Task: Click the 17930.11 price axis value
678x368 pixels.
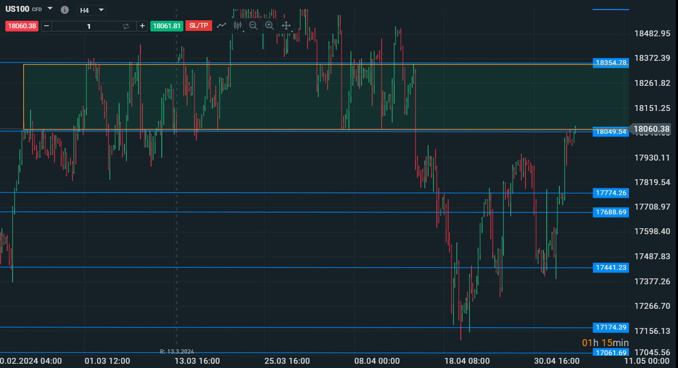Action: [652, 157]
